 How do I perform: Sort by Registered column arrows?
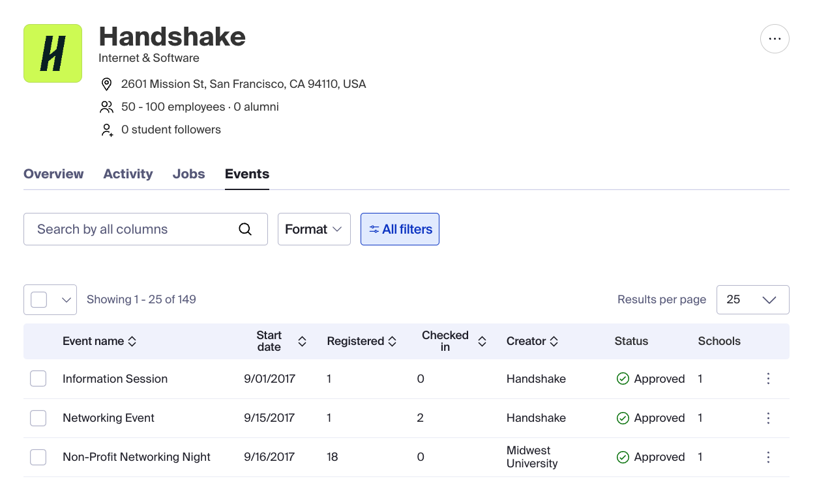[392, 341]
